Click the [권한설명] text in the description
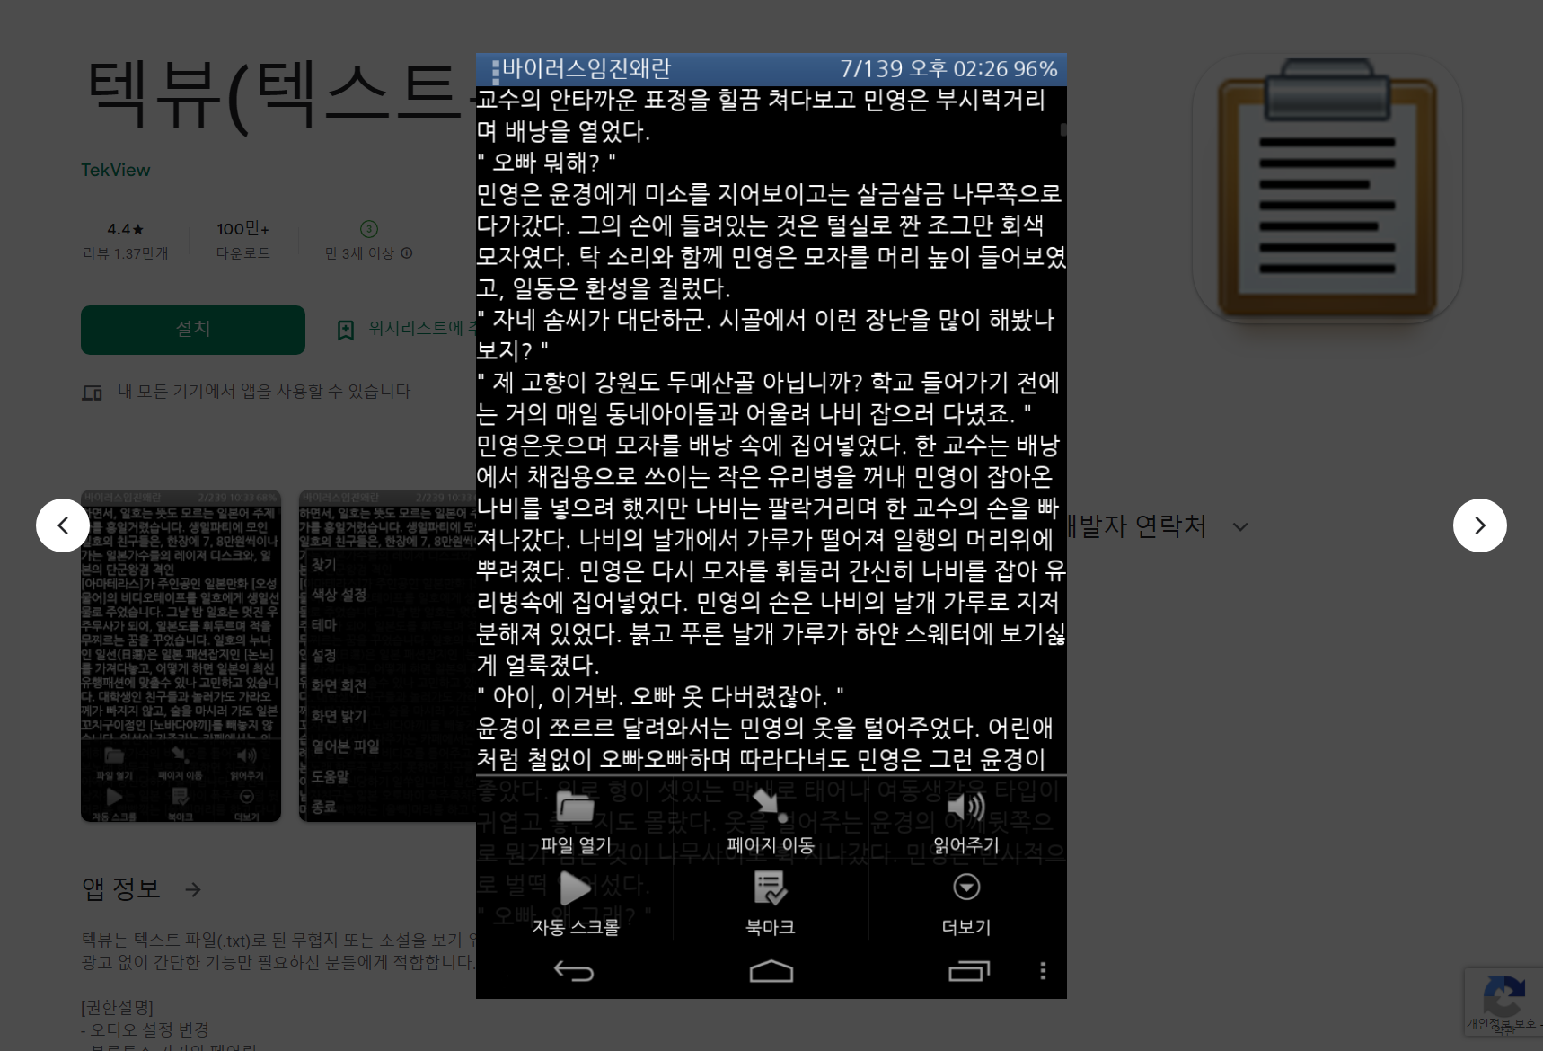This screenshot has width=1543, height=1051. [117, 1007]
